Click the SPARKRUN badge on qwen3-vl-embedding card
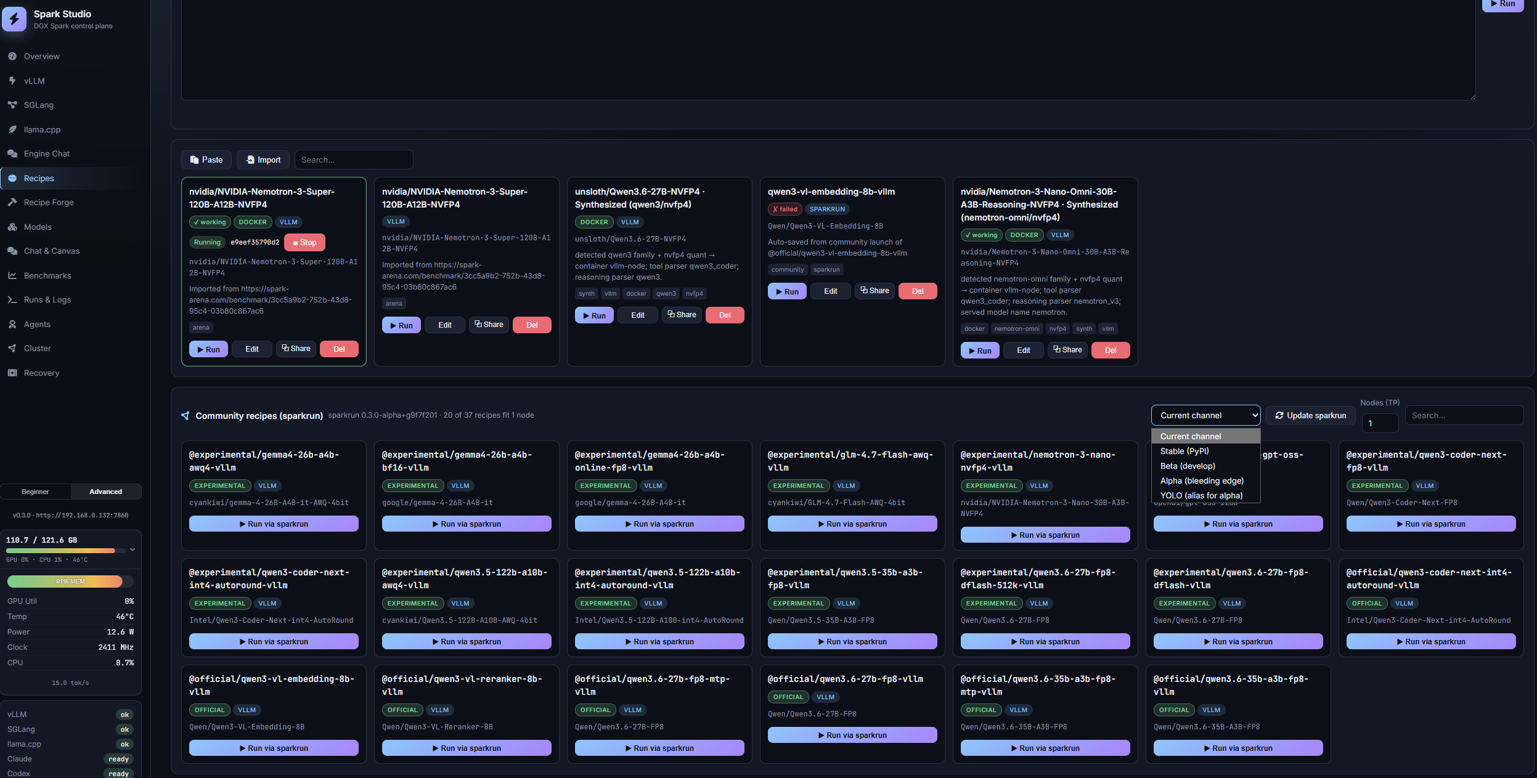 pos(827,209)
